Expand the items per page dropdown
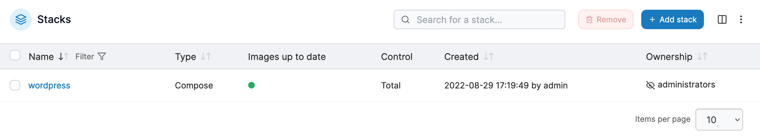The width and height of the screenshot is (760, 138). click(x=719, y=120)
